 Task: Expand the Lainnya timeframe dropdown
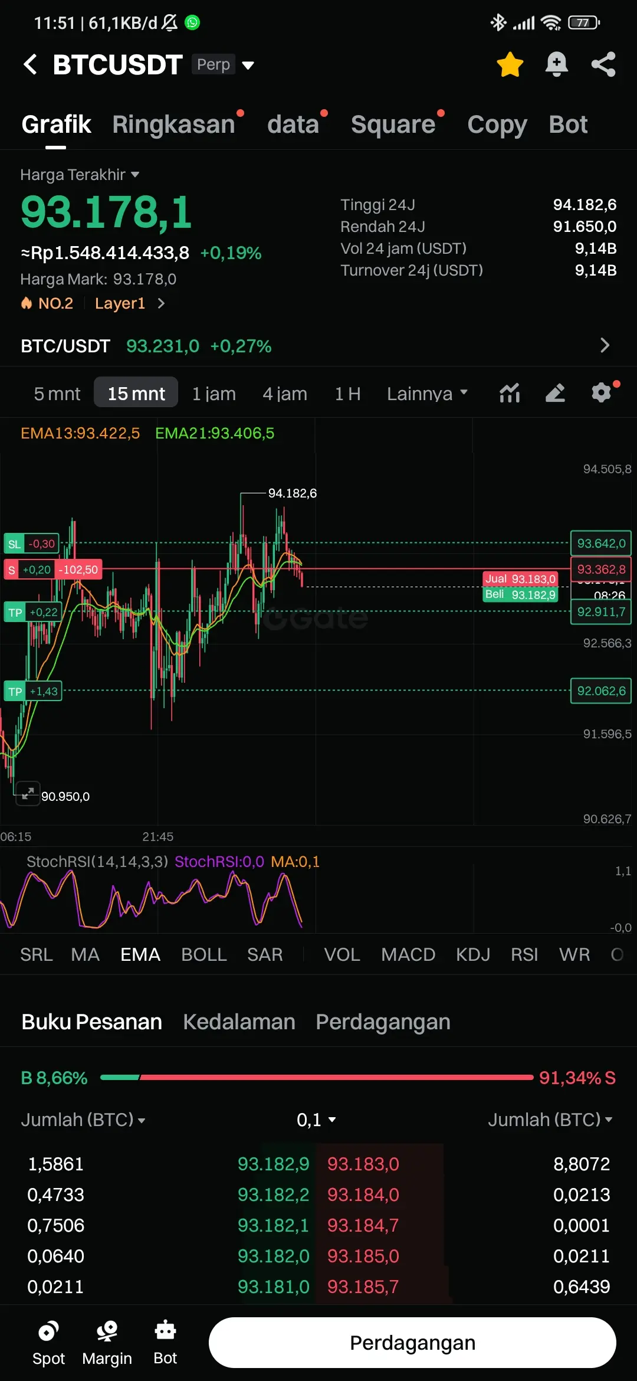click(x=427, y=394)
